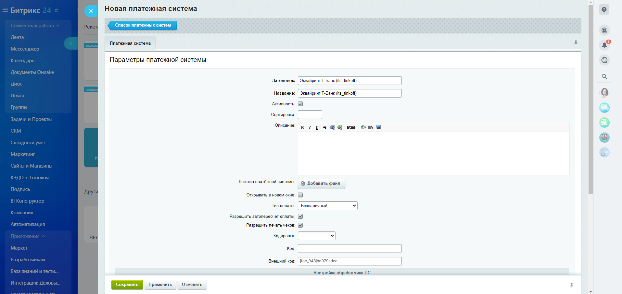Click into the Сортировка input field
The image size is (622, 294).
pyautogui.click(x=310, y=115)
